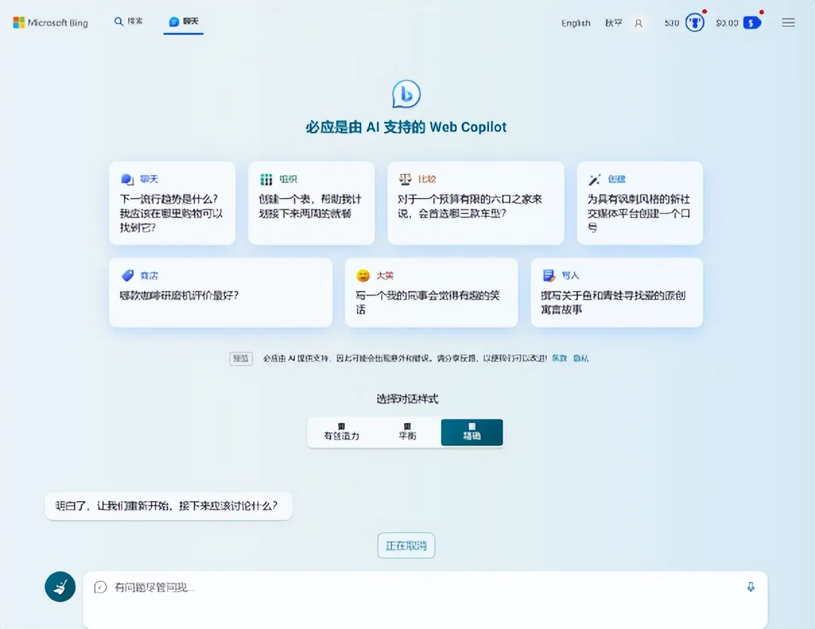
Task: Select the 同事会觉得有趣的笑话 card
Action: 431,292
